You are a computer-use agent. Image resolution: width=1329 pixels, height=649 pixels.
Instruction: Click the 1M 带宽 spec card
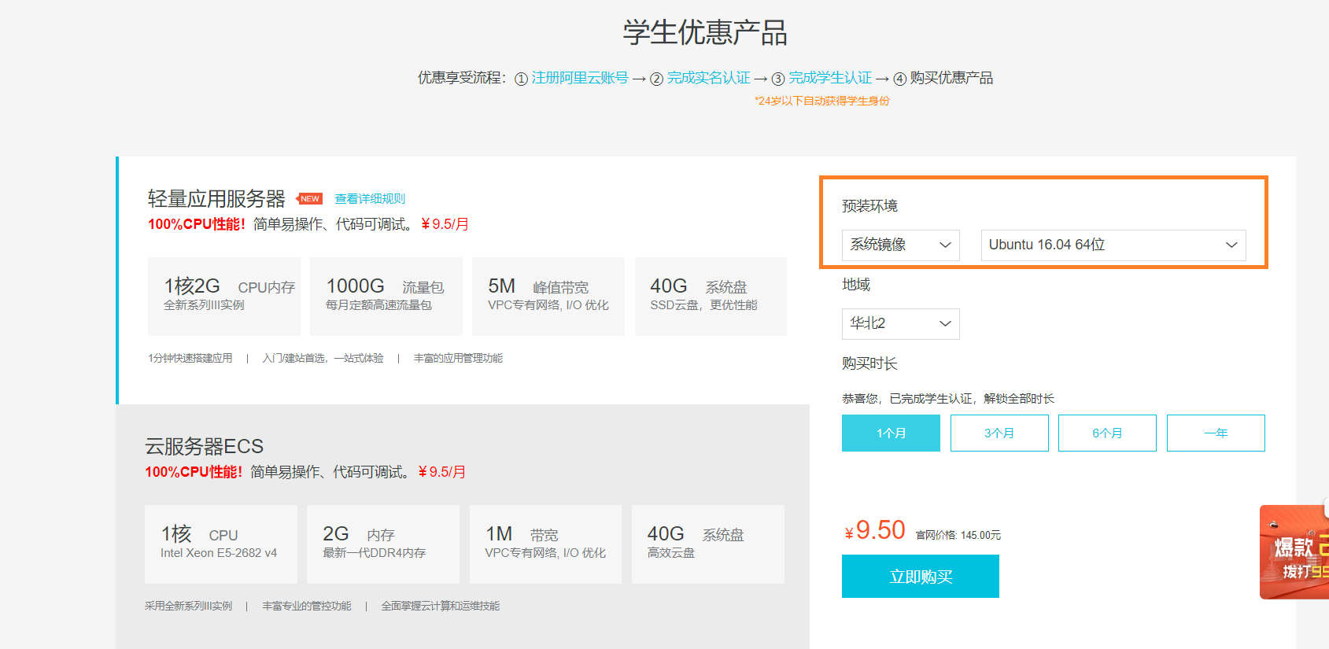tap(545, 544)
